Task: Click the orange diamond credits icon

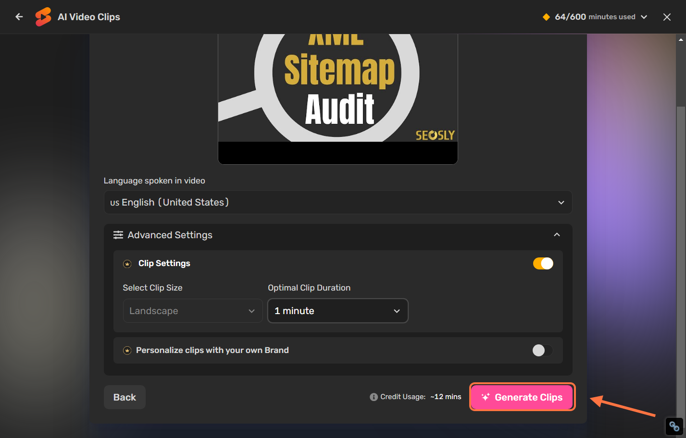Action: pos(546,17)
